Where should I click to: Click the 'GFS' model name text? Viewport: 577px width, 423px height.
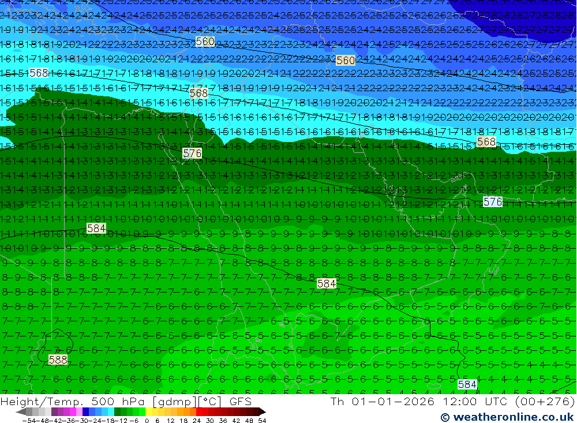pos(241,401)
